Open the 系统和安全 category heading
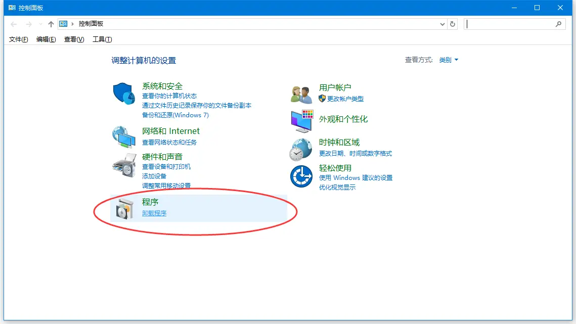Screen dimensions: 576x324 [x=162, y=86]
